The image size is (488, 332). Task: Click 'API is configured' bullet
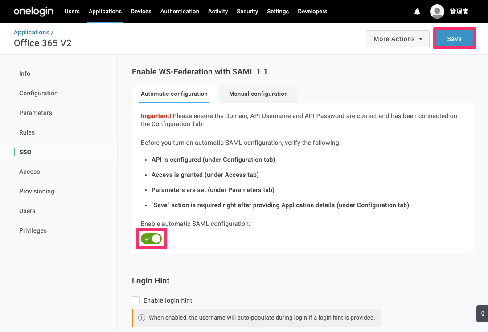[213, 160]
